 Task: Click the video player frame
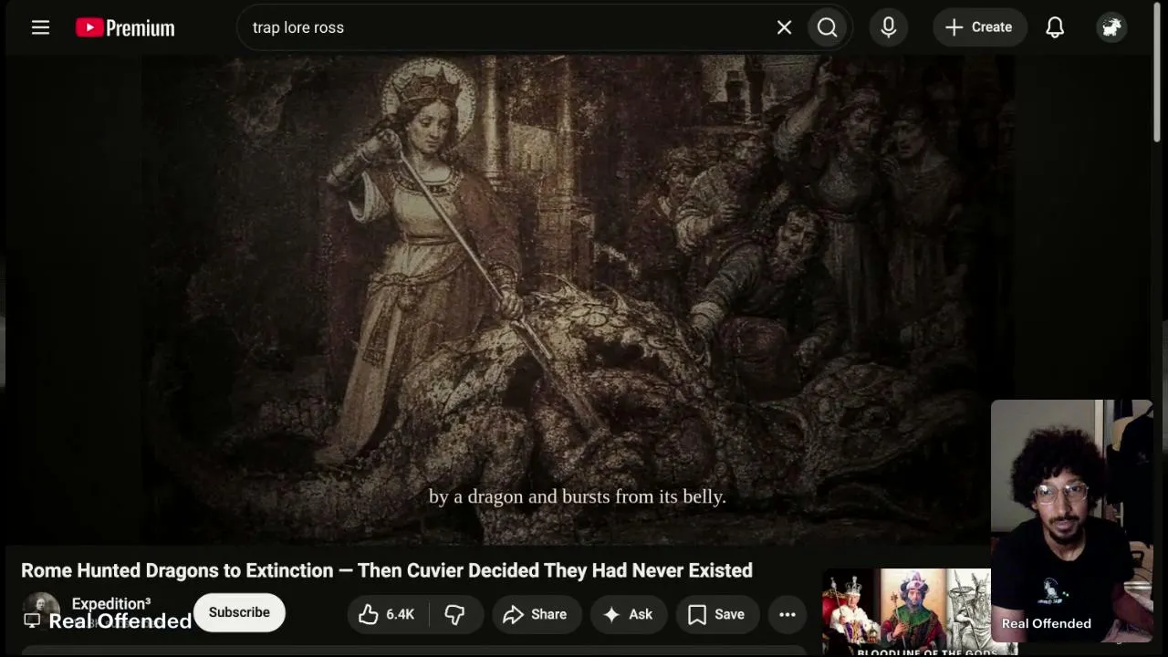578,299
